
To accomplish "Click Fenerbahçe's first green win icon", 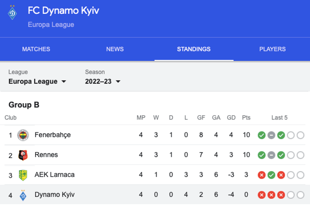I will [x=261, y=135].
